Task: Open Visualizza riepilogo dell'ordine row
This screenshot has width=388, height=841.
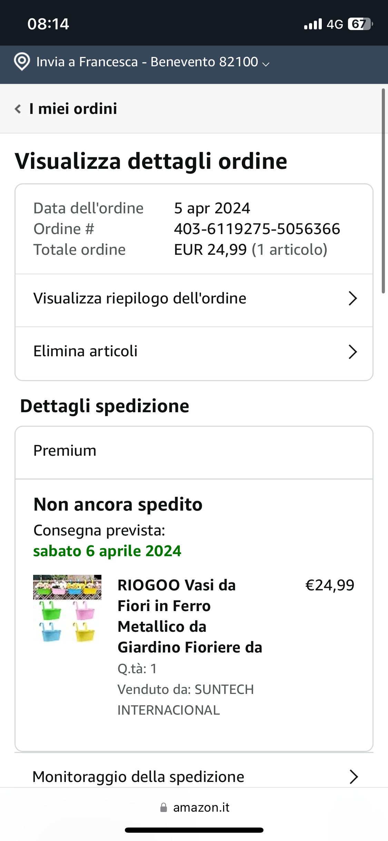Action: tap(140, 299)
